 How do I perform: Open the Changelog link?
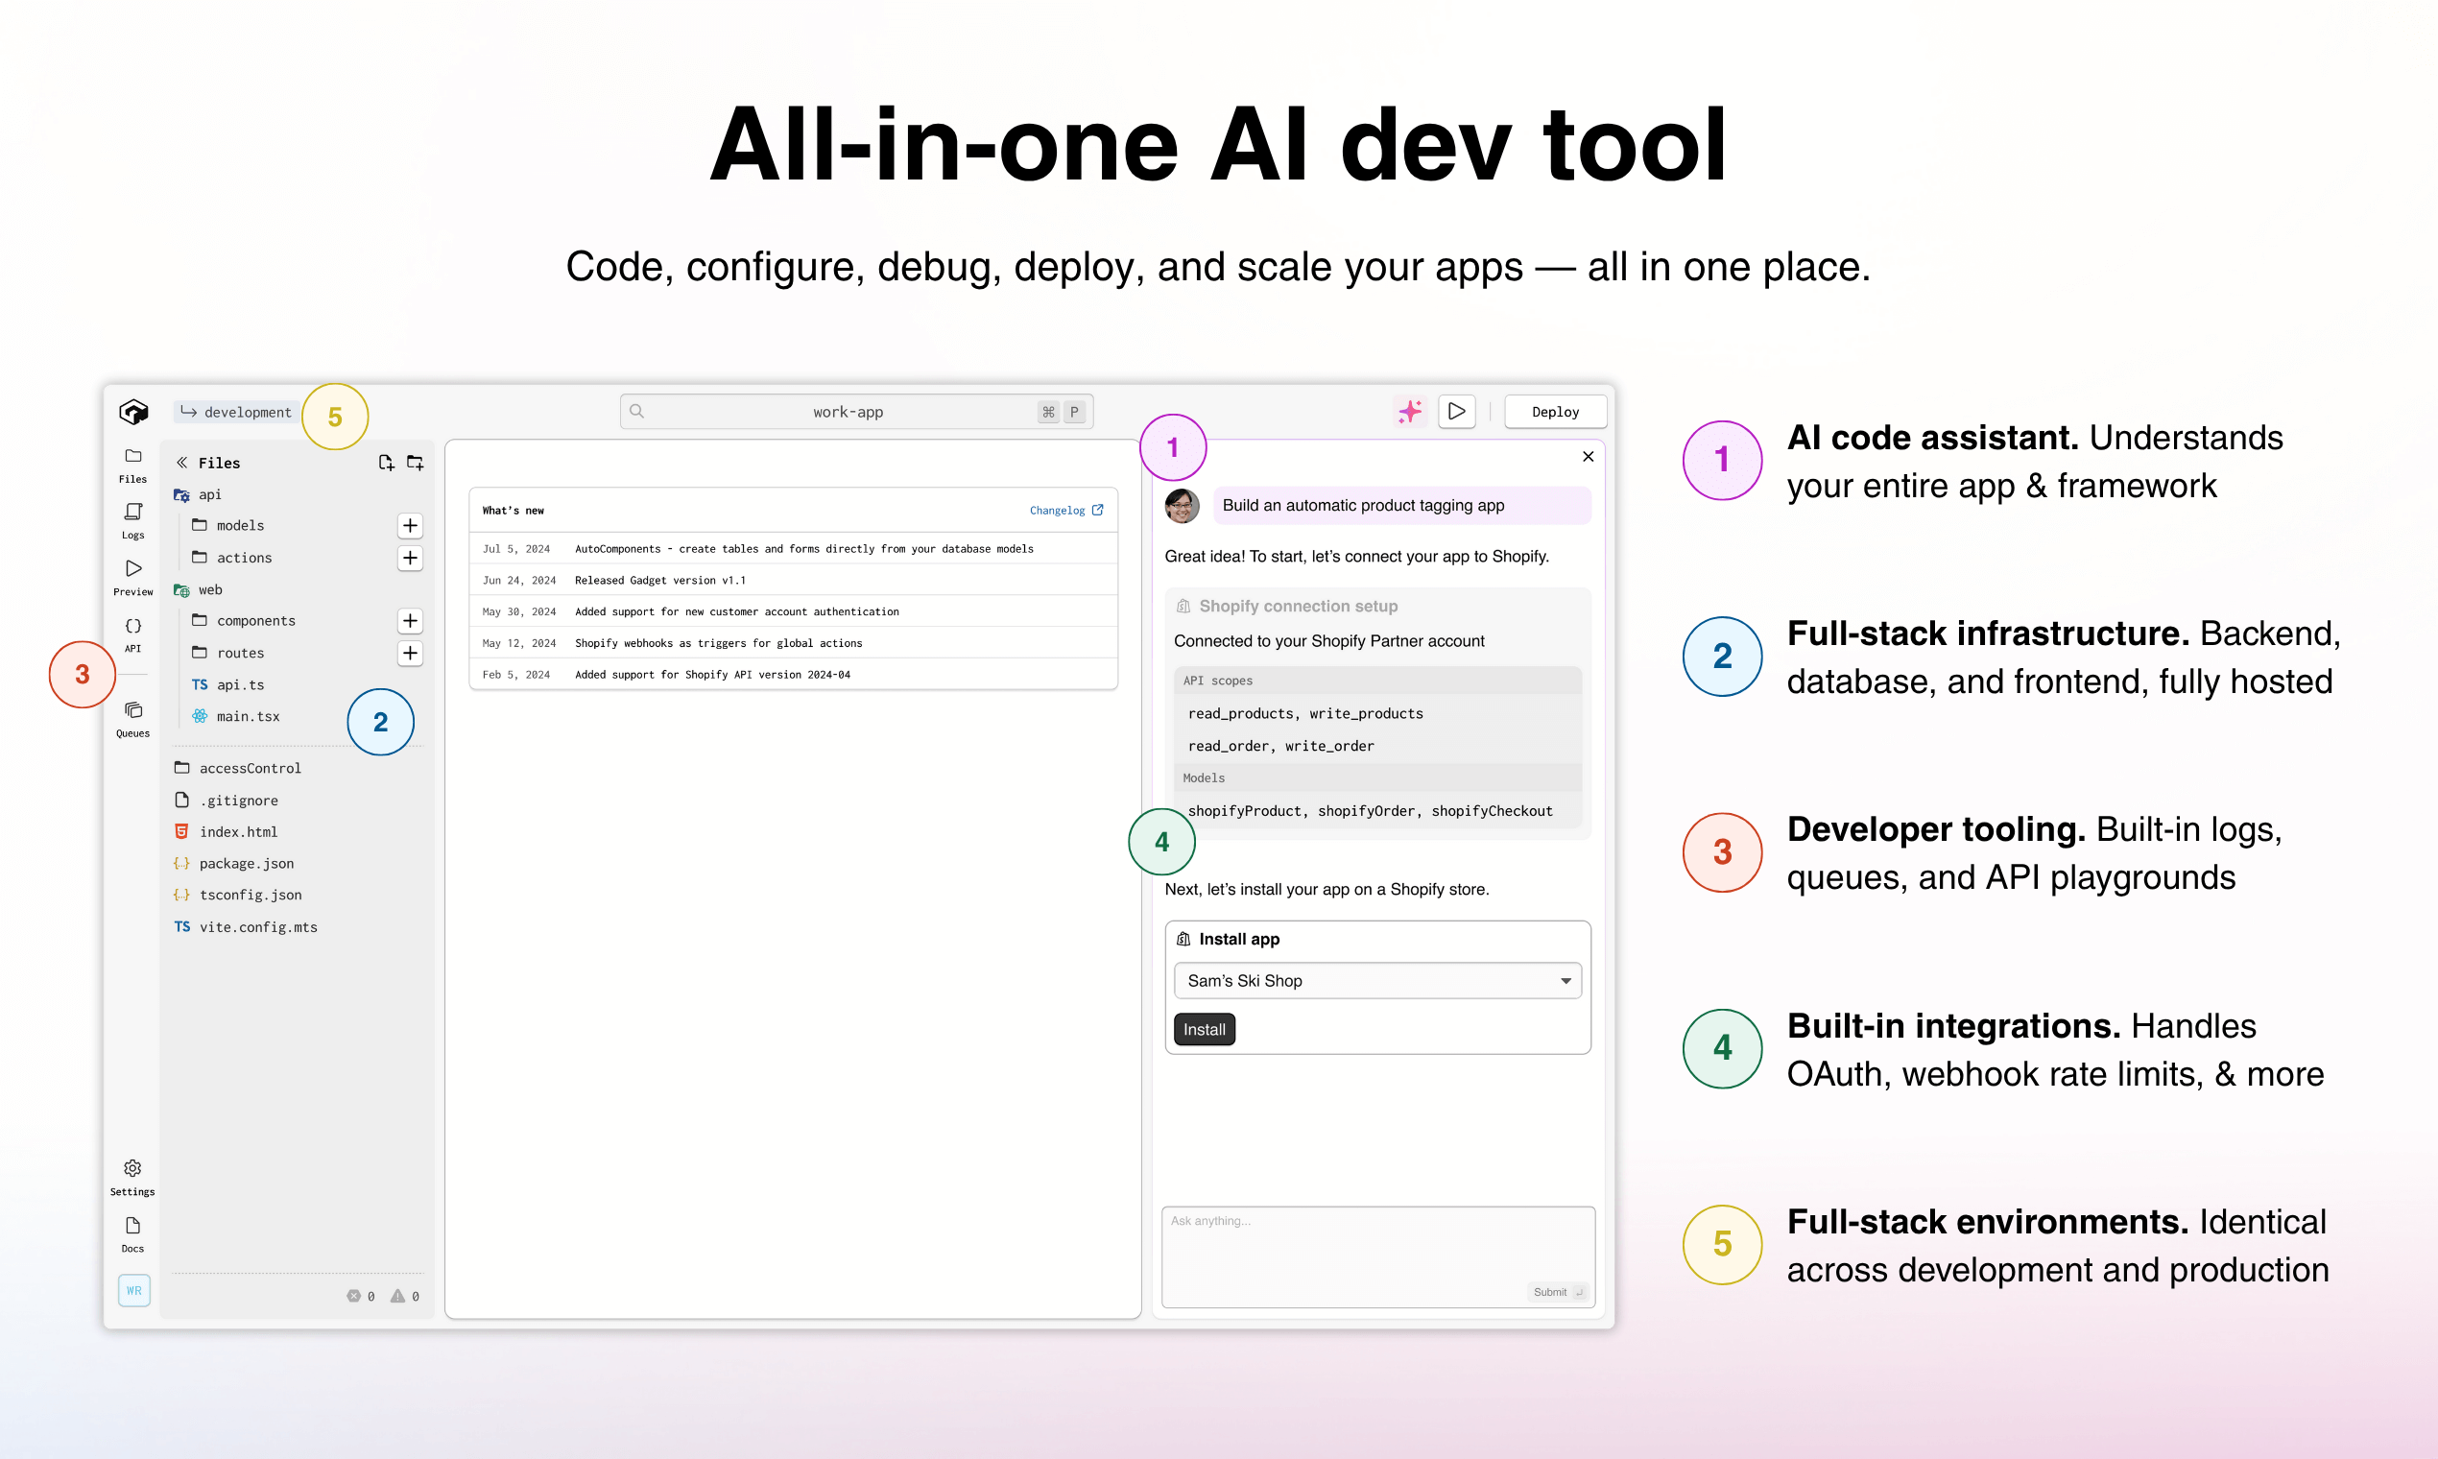coord(1064,511)
